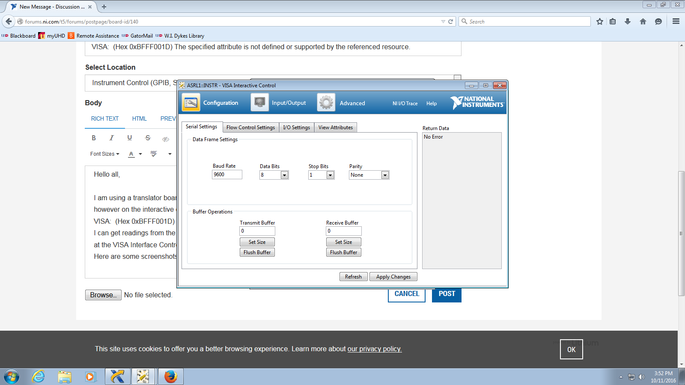Viewport: 685px width, 385px height.
Task: Open the NI I/O Trace menu
Action: tap(405, 104)
